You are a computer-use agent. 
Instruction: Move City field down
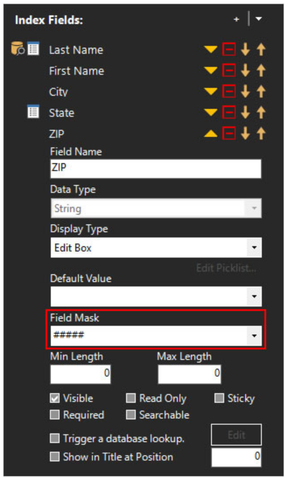(245, 91)
